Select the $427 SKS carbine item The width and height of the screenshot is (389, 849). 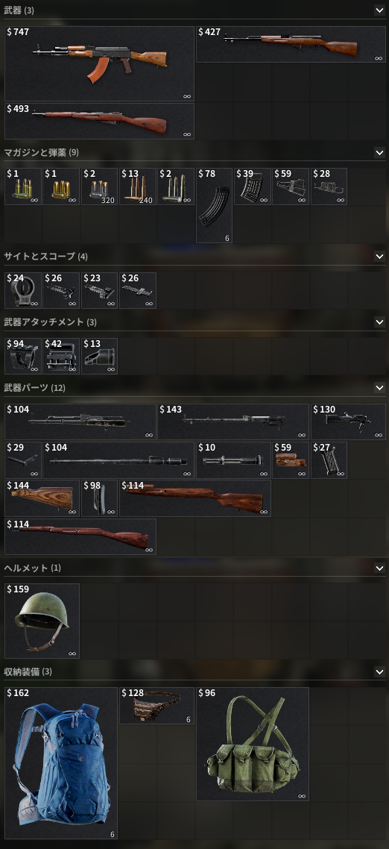[x=291, y=45]
